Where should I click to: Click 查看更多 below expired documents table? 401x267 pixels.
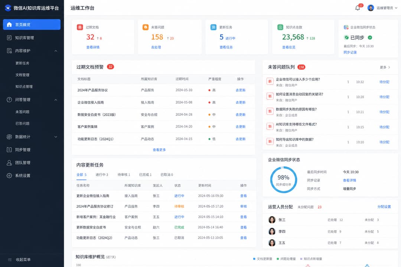click(x=159, y=150)
